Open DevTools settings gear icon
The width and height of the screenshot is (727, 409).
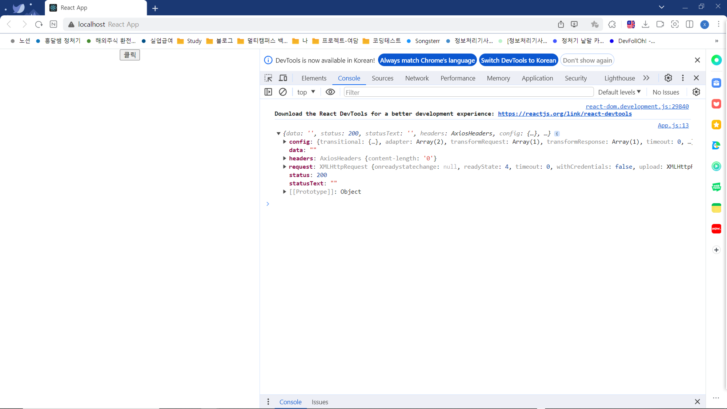coord(668,78)
